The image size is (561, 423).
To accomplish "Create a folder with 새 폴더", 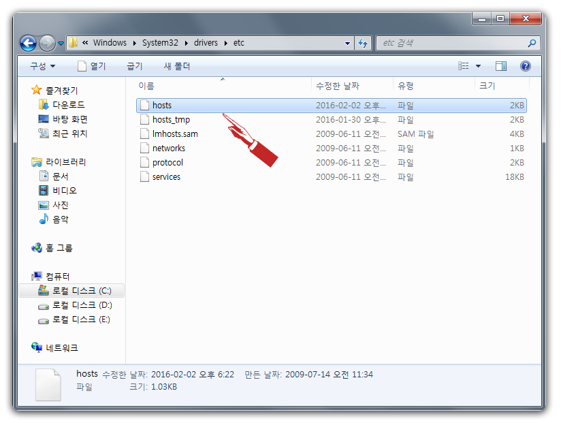I will click(177, 66).
